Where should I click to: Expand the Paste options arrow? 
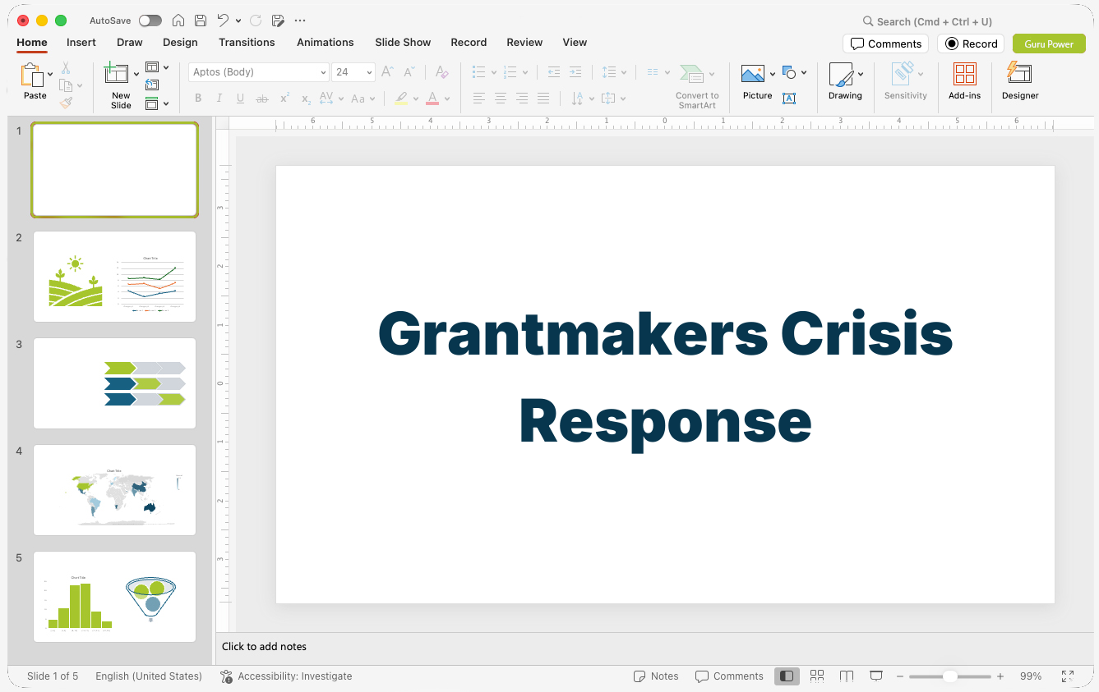coord(51,74)
